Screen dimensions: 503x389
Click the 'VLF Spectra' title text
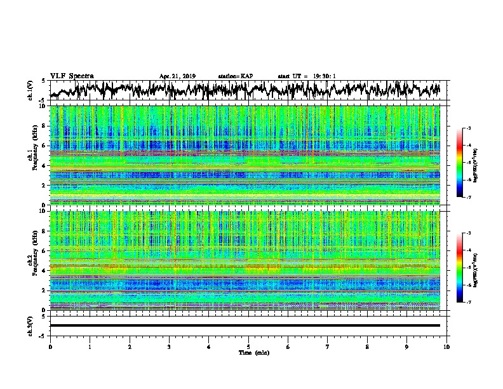[x=72, y=76]
